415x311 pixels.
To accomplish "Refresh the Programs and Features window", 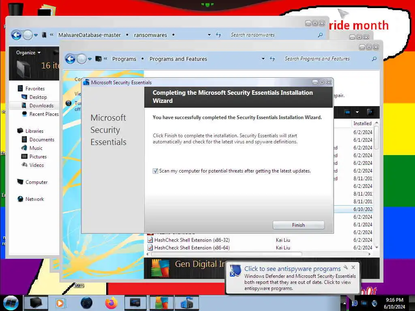I will click(x=272, y=59).
